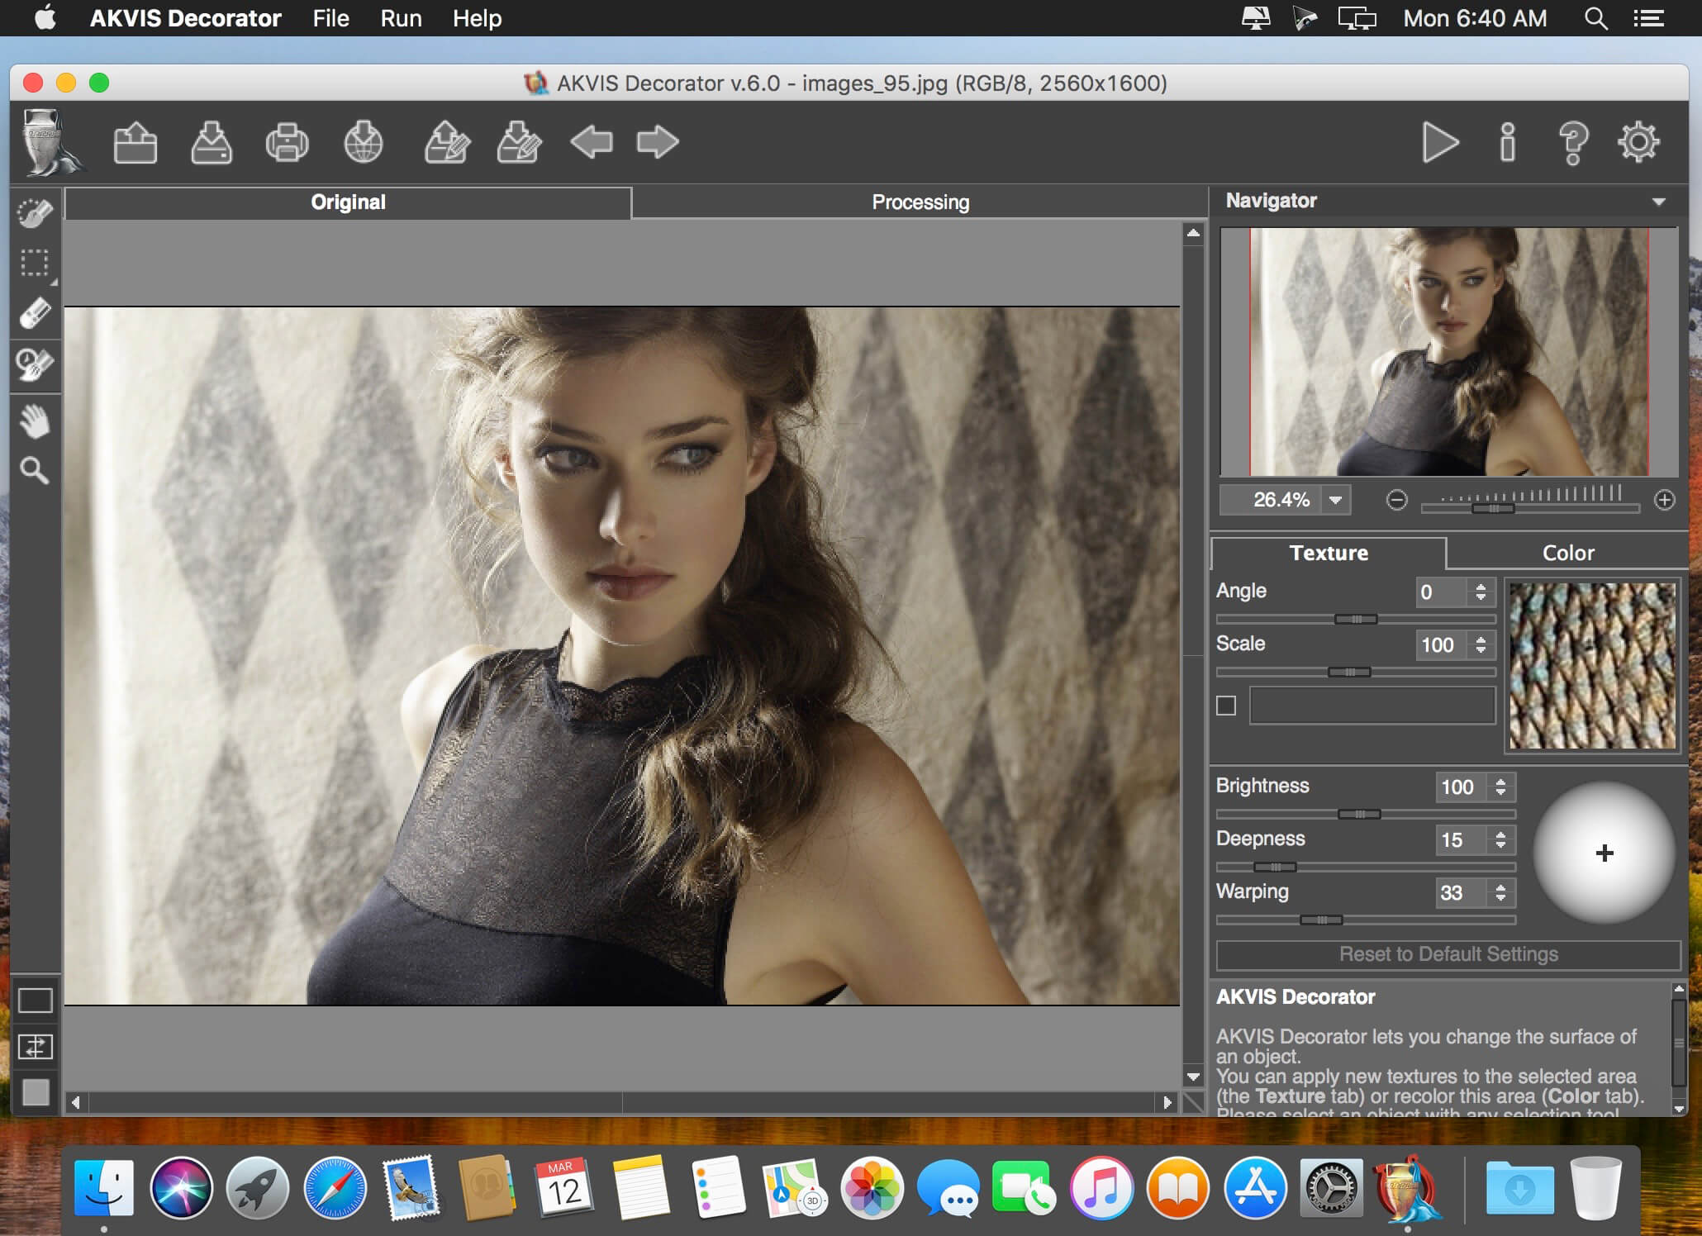Click the Angle value field
Screen dimensions: 1702x1236
(1440, 592)
